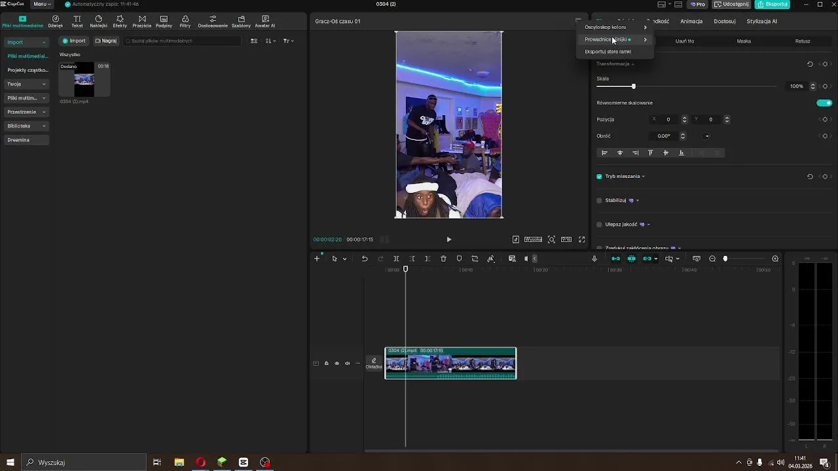Click the marker shield icon in timeline toolbar

coord(459,258)
